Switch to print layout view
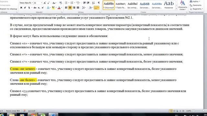 (x=171, y=111)
